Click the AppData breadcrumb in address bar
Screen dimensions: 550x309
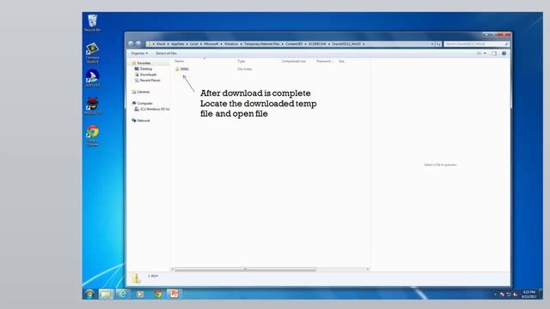(178, 44)
